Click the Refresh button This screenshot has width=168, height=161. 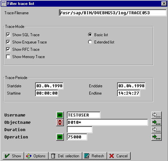pyautogui.click(x=95, y=156)
